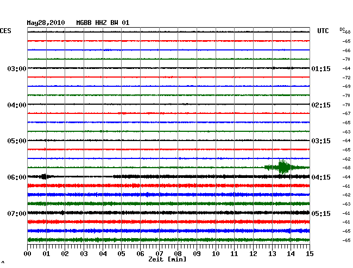Click the UTC column header
This screenshot has height=268, width=353.
tap(323, 31)
